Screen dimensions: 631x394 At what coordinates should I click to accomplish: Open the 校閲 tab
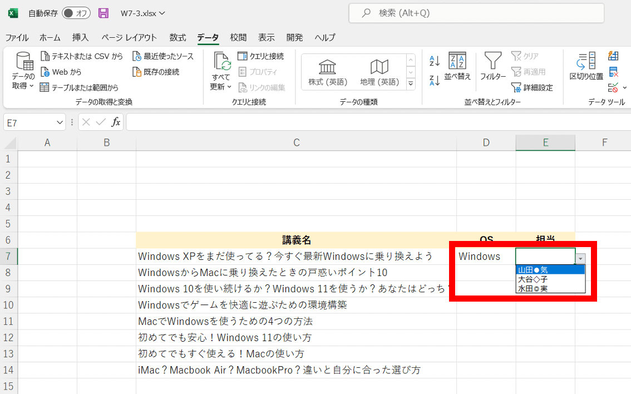click(238, 37)
